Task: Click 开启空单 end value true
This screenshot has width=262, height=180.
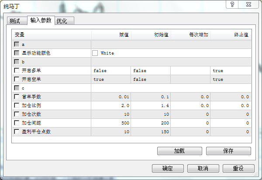Action: pos(231,80)
